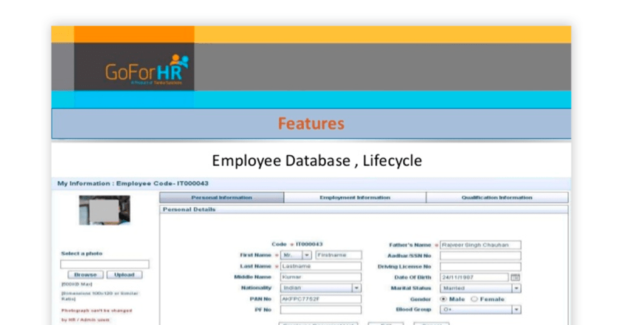Screen dimensions: 622x325
Task: Open the Employment Information tab
Action: 355,198
